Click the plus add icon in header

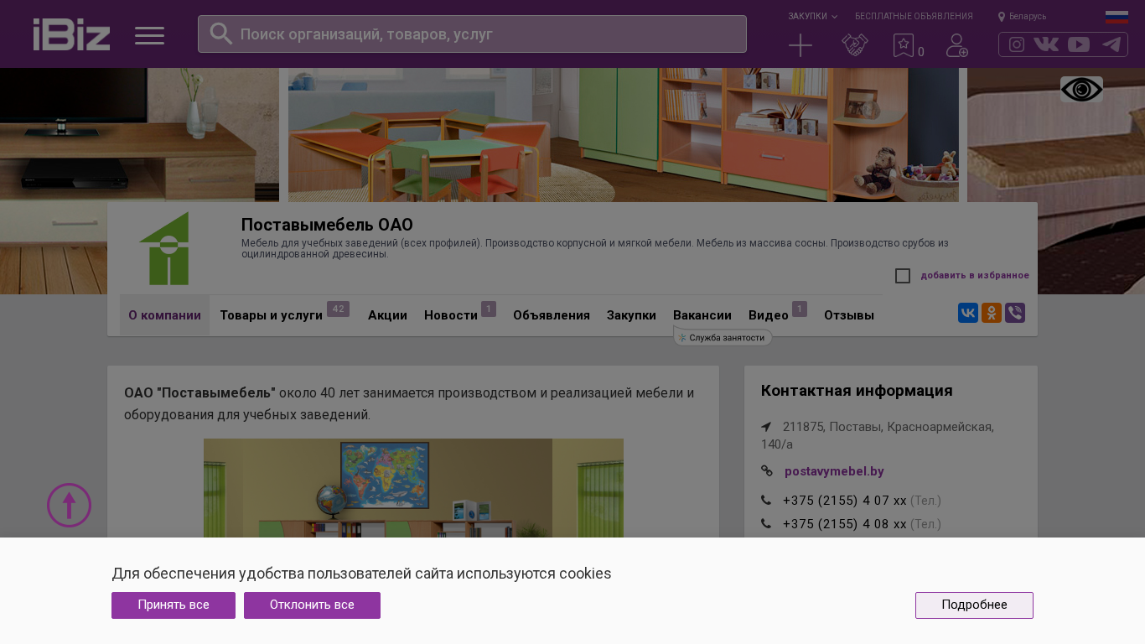pyautogui.click(x=800, y=45)
